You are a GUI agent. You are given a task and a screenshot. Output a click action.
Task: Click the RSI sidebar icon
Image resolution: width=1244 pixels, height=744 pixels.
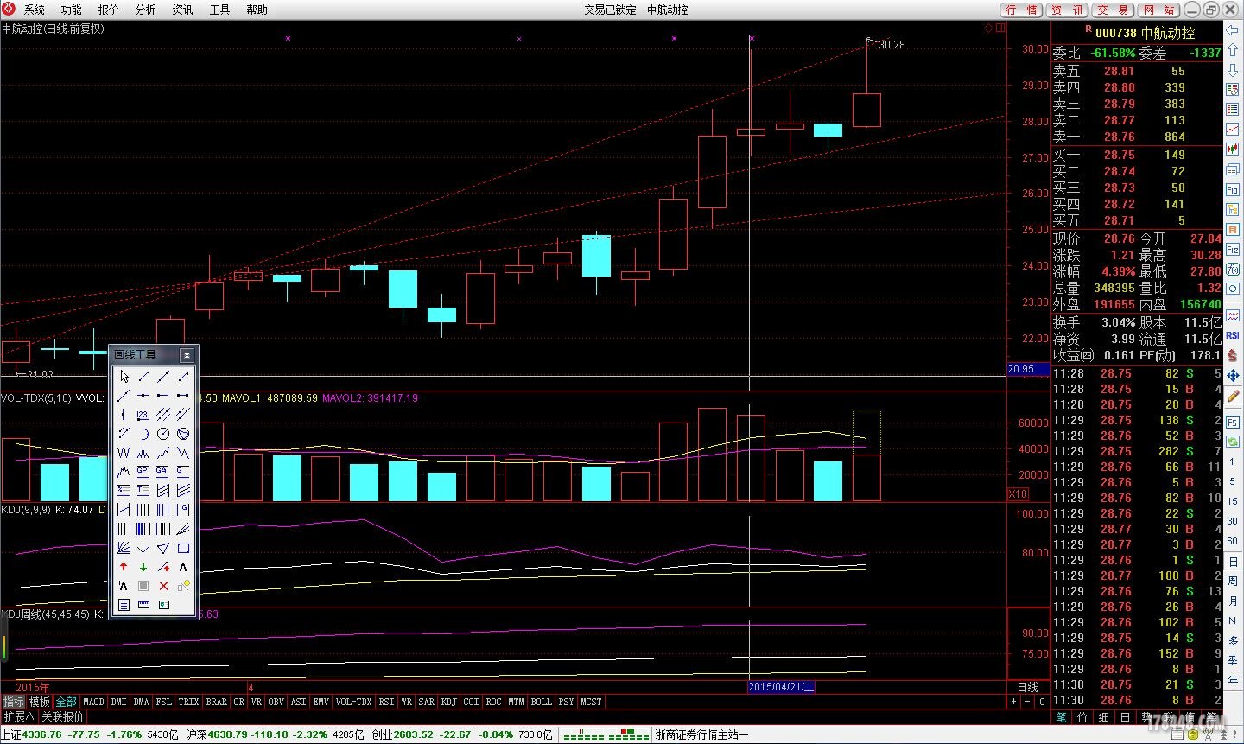click(1233, 335)
